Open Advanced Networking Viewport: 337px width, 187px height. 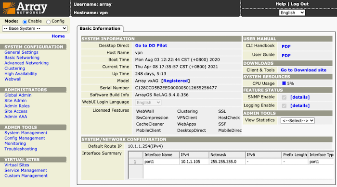[x=26, y=63]
